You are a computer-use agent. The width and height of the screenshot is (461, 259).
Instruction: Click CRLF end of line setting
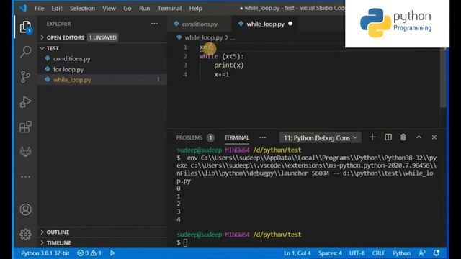(378, 253)
